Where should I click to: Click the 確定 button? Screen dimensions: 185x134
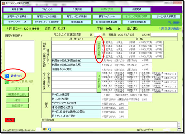tap(17, 100)
